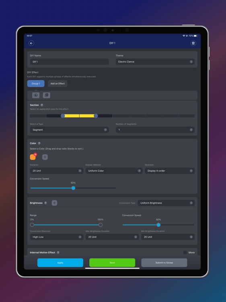
Task: Click Submit to Govee button
Action: tap(164, 263)
